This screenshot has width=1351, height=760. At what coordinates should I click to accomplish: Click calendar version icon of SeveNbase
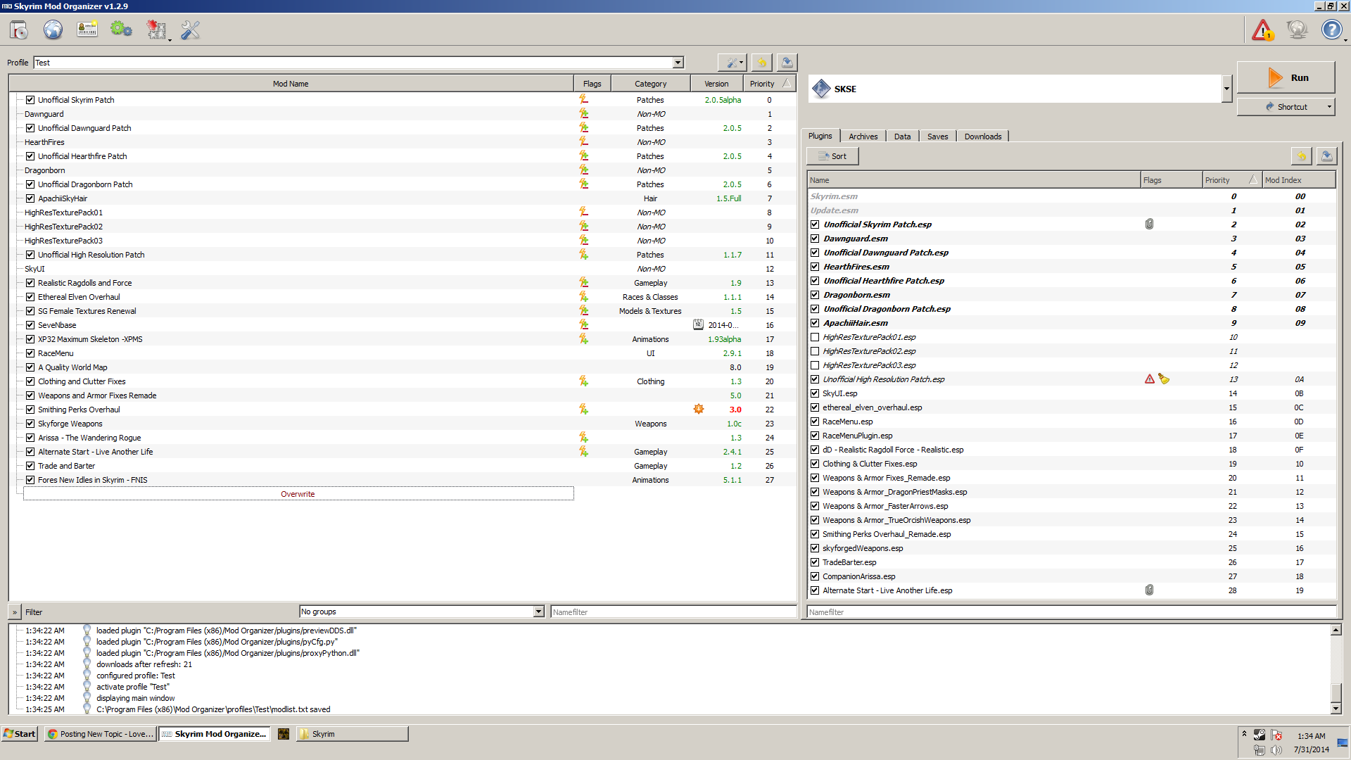[698, 325]
